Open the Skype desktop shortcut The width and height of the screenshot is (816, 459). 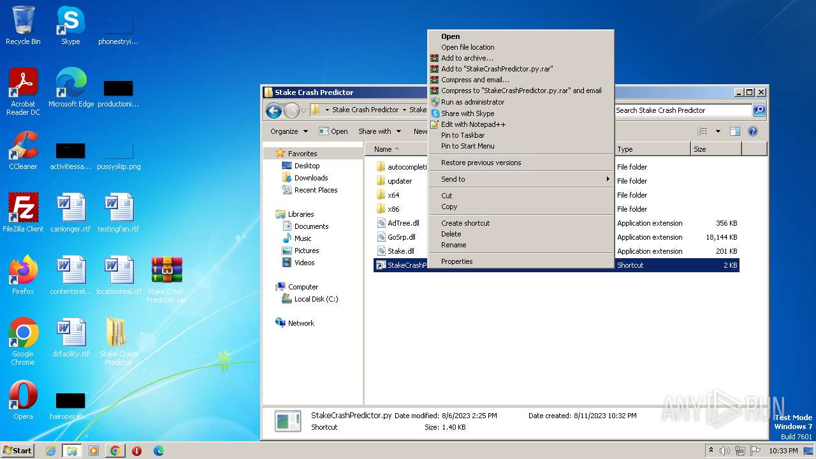click(x=71, y=25)
